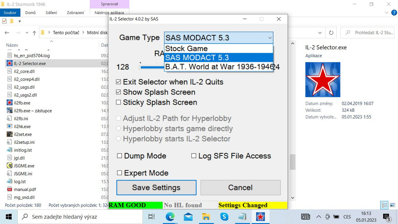Choose Stock Game from the list
This screenshot has height=224, width=398.
pos(219,49)
